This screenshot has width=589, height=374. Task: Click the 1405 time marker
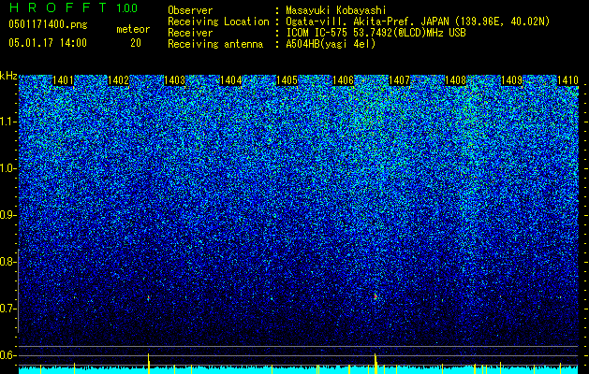pos(287,80)
